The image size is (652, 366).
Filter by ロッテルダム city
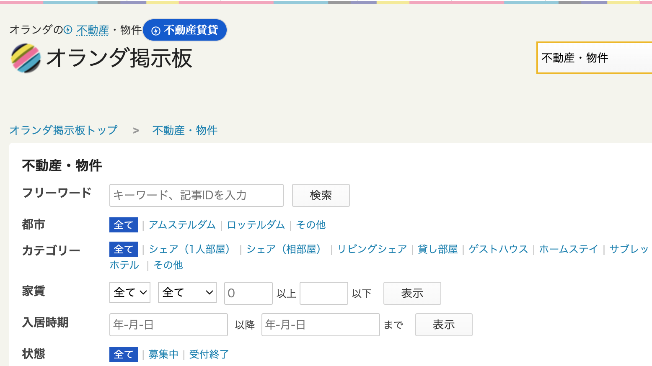256,225
